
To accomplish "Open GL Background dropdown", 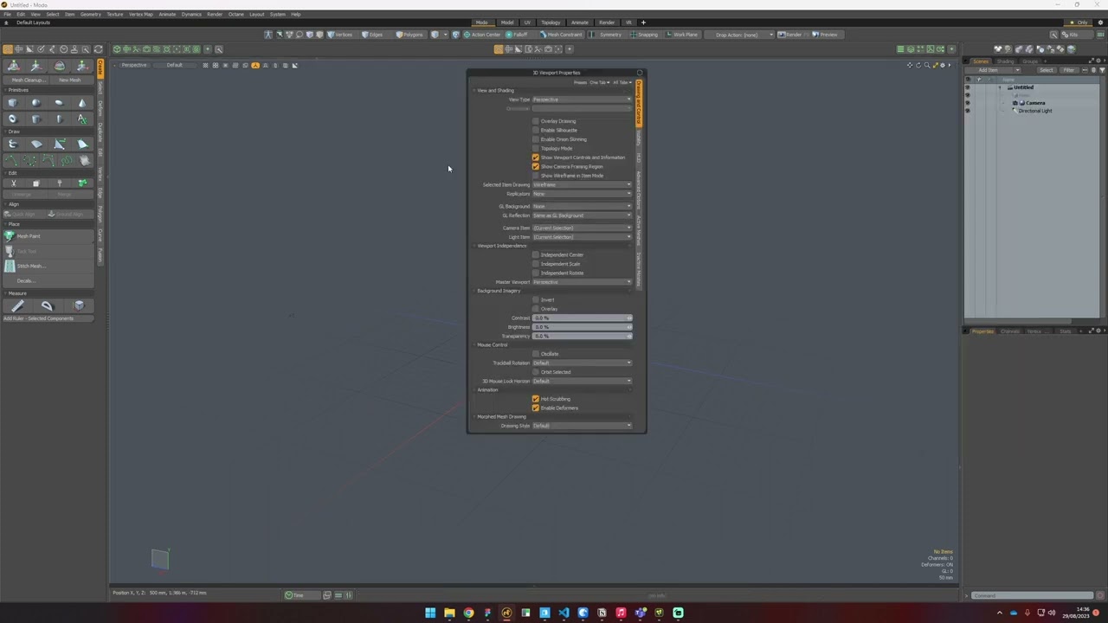I will click(x=582, y=206).
